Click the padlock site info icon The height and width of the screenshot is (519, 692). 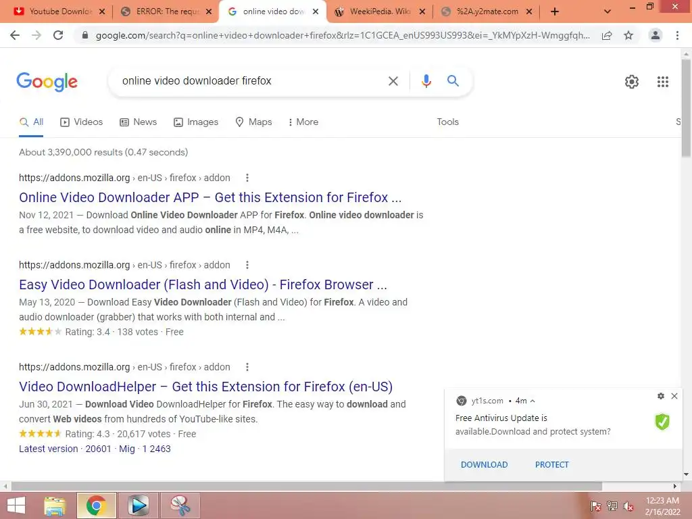85,35
